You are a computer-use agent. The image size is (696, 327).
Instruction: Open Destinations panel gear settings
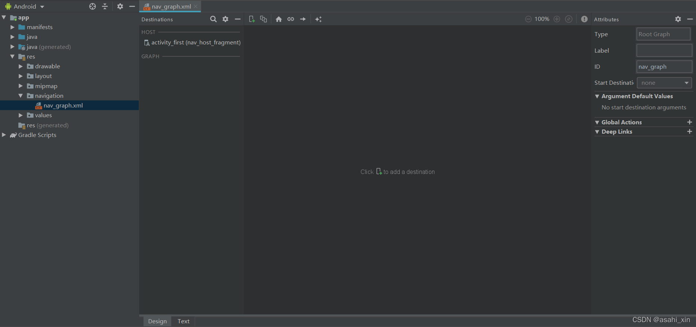(225, 19)
